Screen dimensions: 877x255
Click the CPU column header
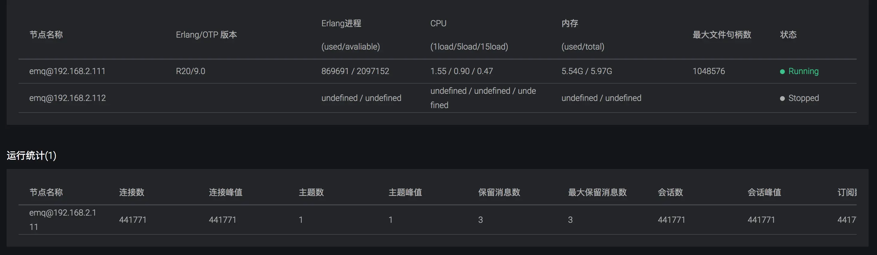438,23
